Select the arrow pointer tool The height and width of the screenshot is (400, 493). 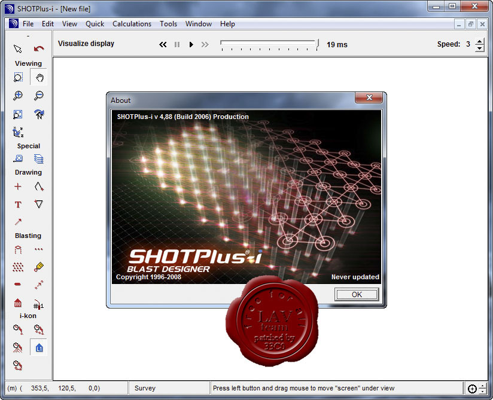click(18, 48)
